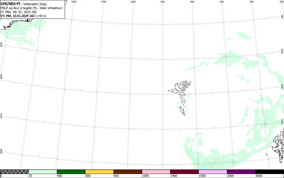The image size is (284, 178).
Task: Click the brown 900–1000 legend swatch
Action: 128,172
